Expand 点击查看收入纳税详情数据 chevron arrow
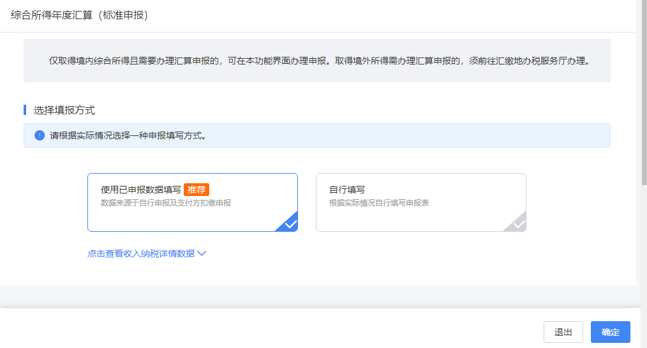The width and height of the screenshot is (647, 348). (x=202, y=253)
